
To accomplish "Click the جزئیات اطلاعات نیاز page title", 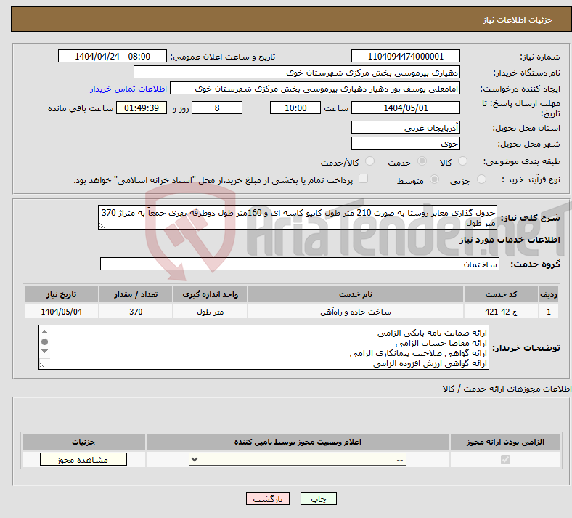I will pos(518,20).
